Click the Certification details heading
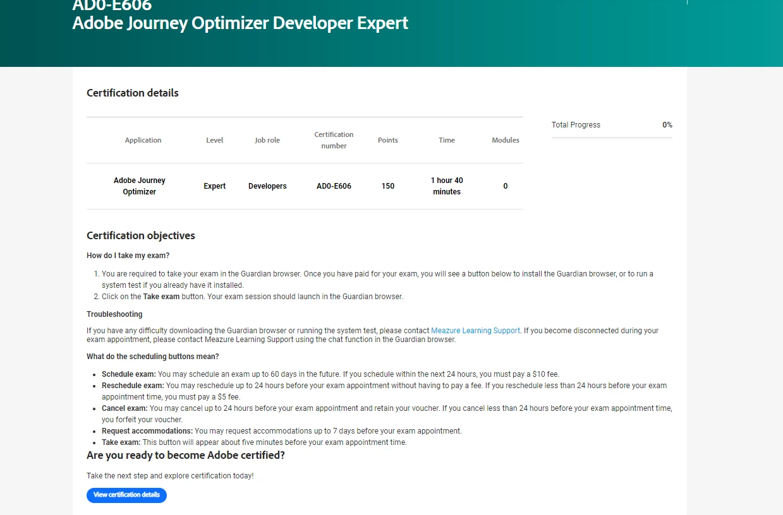This screenshot has height=515, width=783. pyautogui.click(x=133, y=93)
